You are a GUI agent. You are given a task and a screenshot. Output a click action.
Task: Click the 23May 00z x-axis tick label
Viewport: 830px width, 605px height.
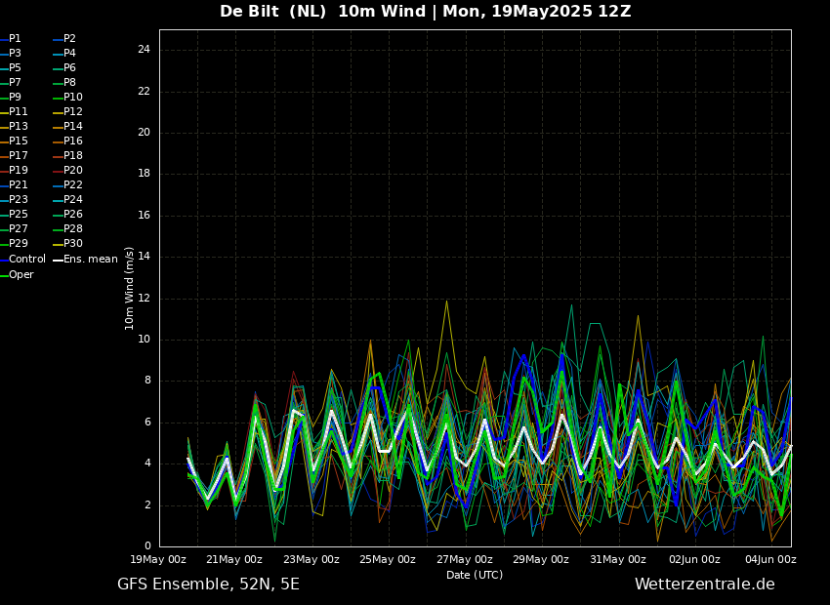(311, 559)
